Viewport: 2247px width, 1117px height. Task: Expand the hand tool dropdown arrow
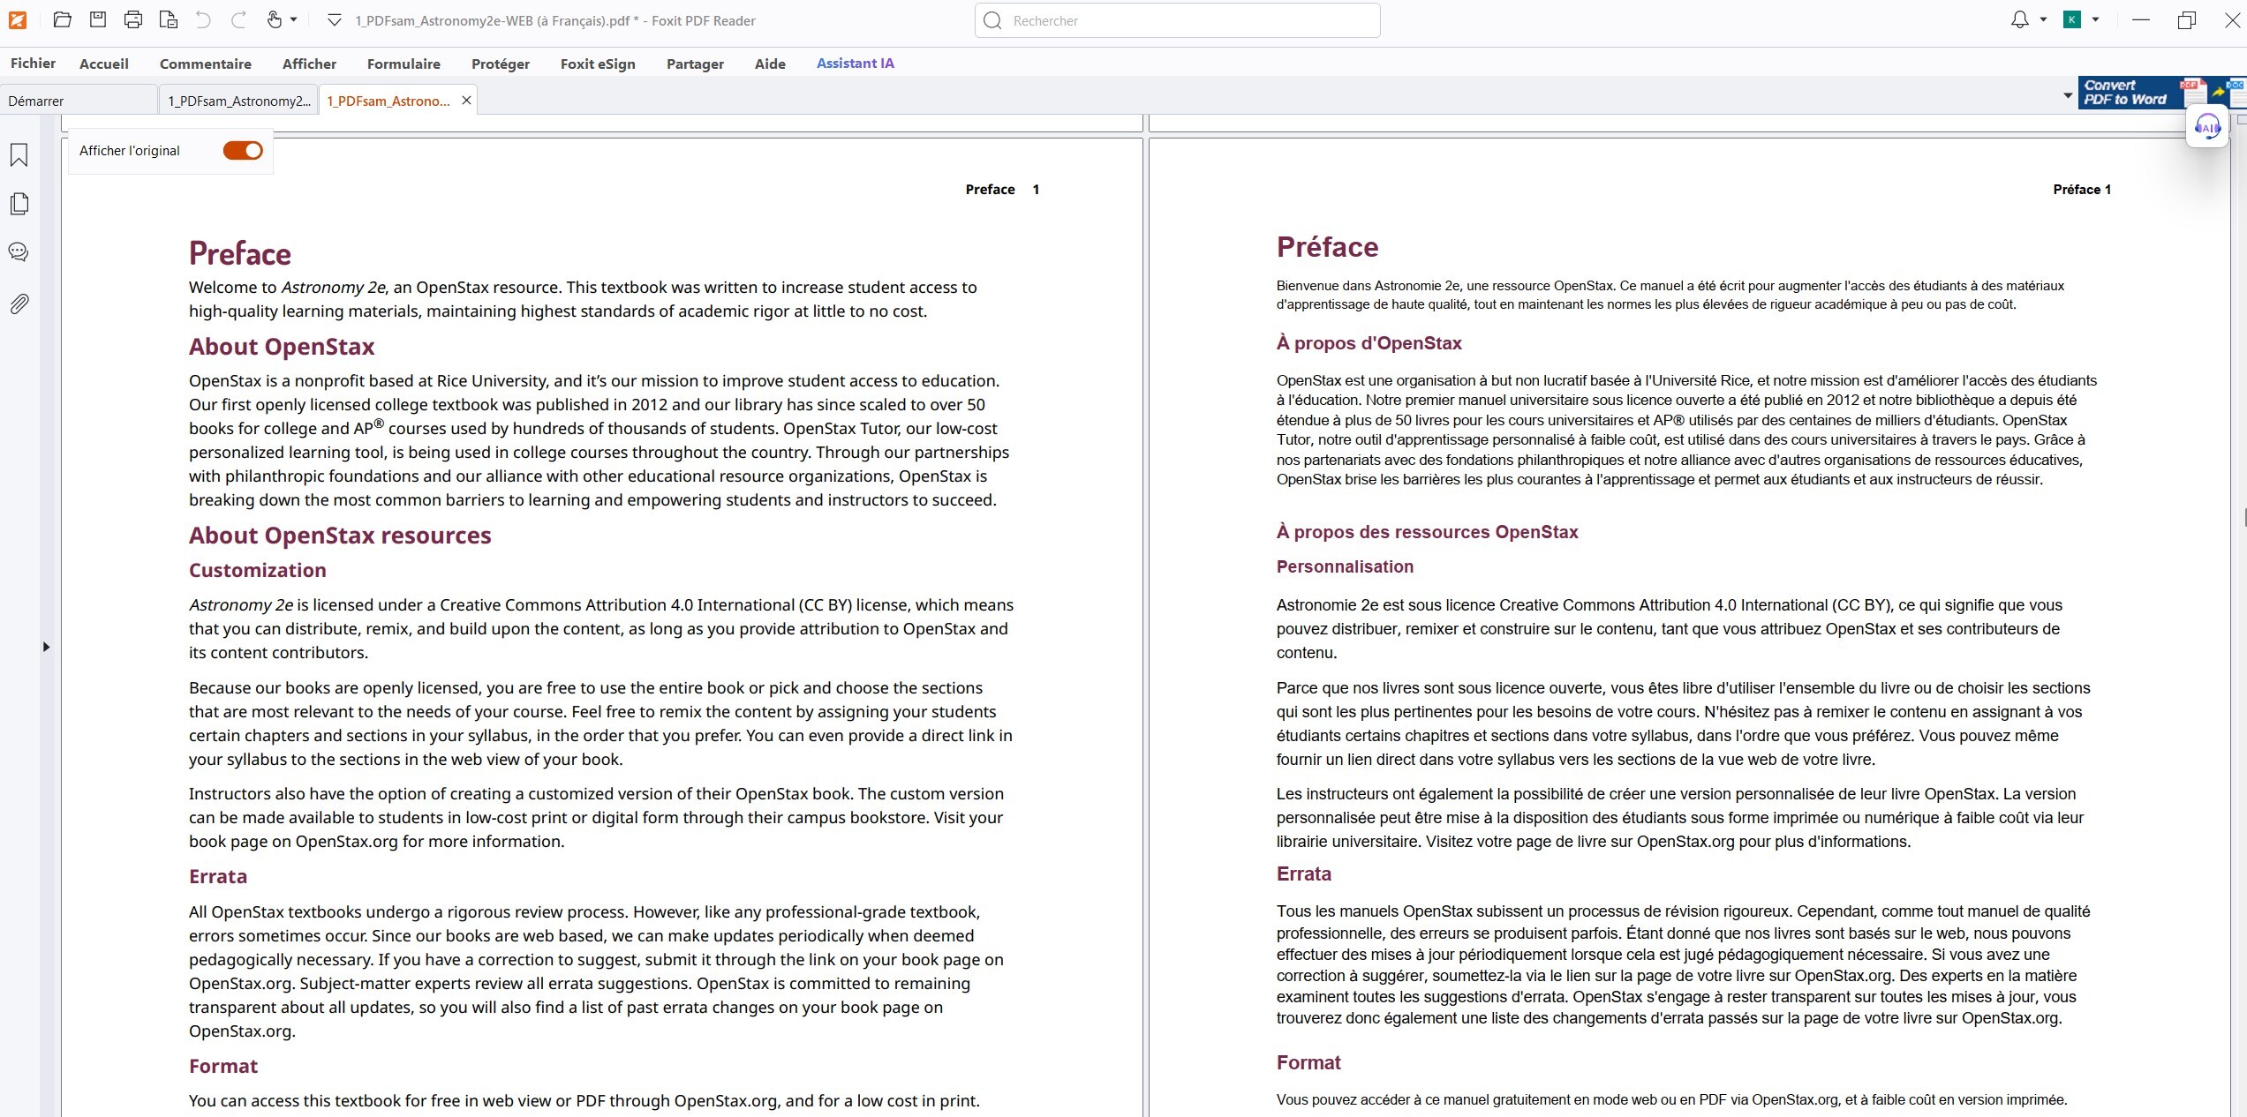pyautogui.click(x=294, y=19)
